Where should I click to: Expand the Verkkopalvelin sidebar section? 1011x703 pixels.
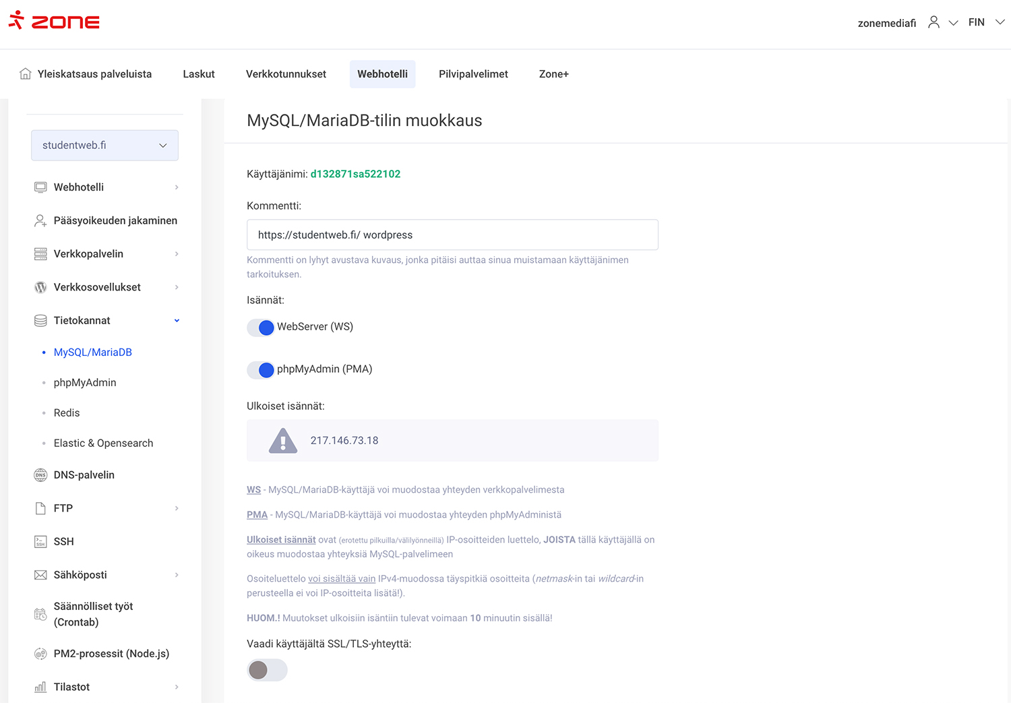106,254
